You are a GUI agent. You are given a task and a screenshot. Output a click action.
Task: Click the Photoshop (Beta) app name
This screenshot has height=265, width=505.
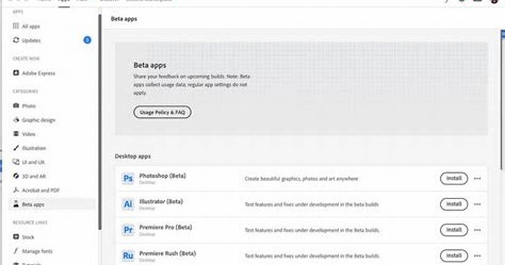pos(162,176)
